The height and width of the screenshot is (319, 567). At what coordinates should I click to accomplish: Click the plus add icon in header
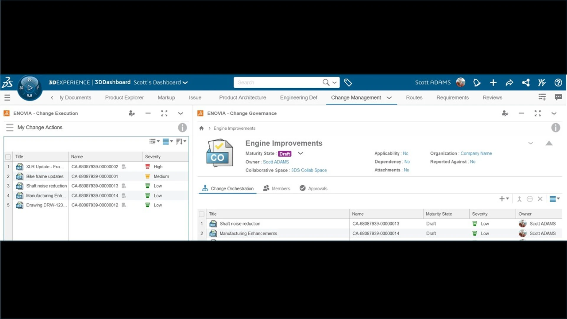pos(493,82)
